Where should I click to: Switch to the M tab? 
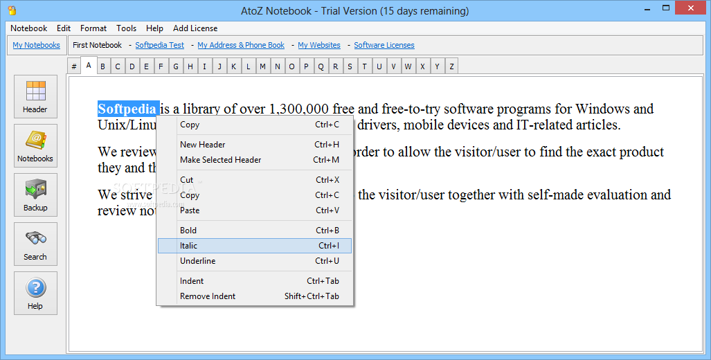pyautogui.click(x=262, y=66)
